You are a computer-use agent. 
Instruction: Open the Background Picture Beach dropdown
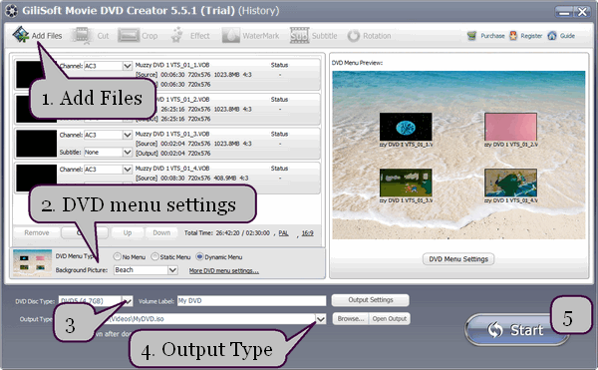tap(146, 270)
